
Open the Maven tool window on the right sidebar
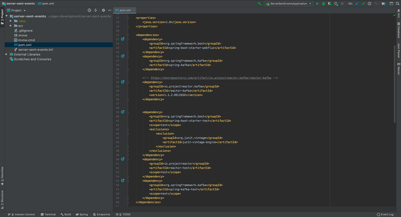click(x=398, y=69)
